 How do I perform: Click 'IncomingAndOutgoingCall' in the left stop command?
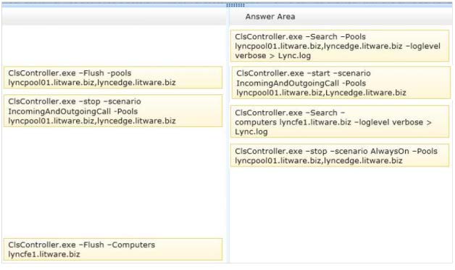click(x=59, y=111)
